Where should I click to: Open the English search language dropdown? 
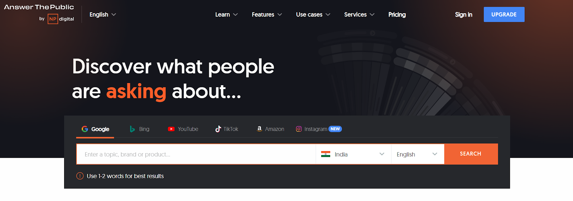(x=418, y=154)
